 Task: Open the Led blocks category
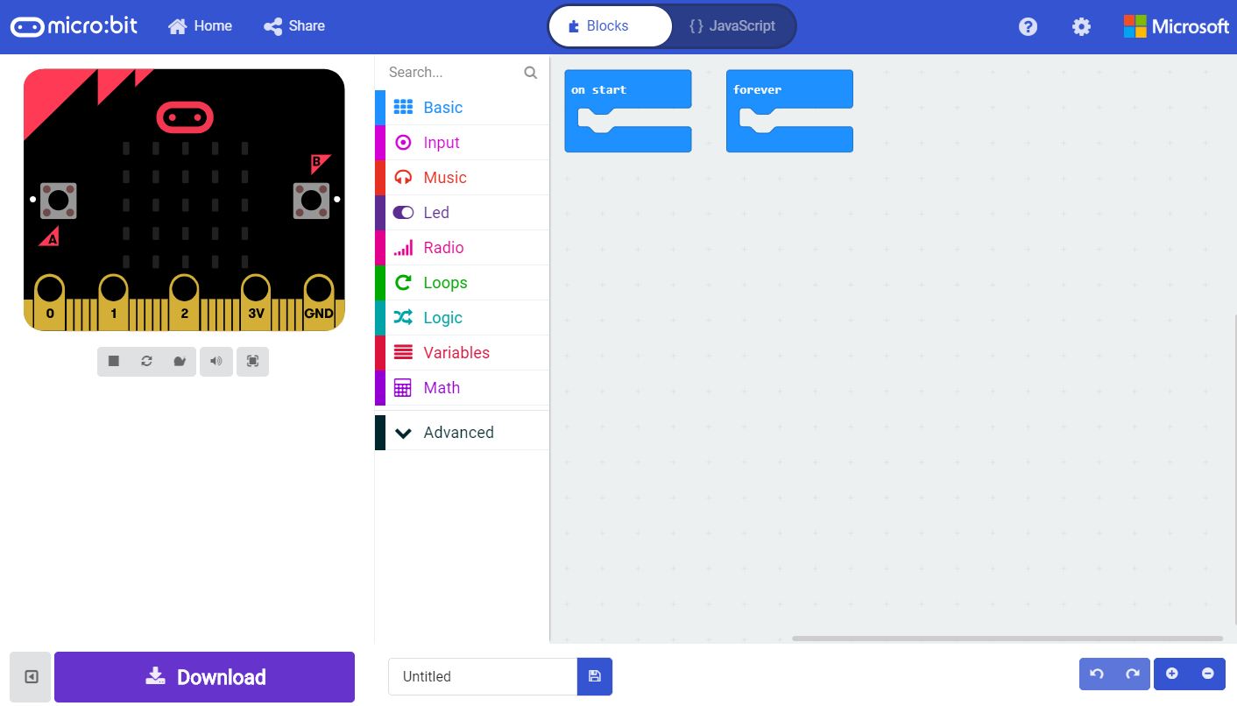(462, 213)
